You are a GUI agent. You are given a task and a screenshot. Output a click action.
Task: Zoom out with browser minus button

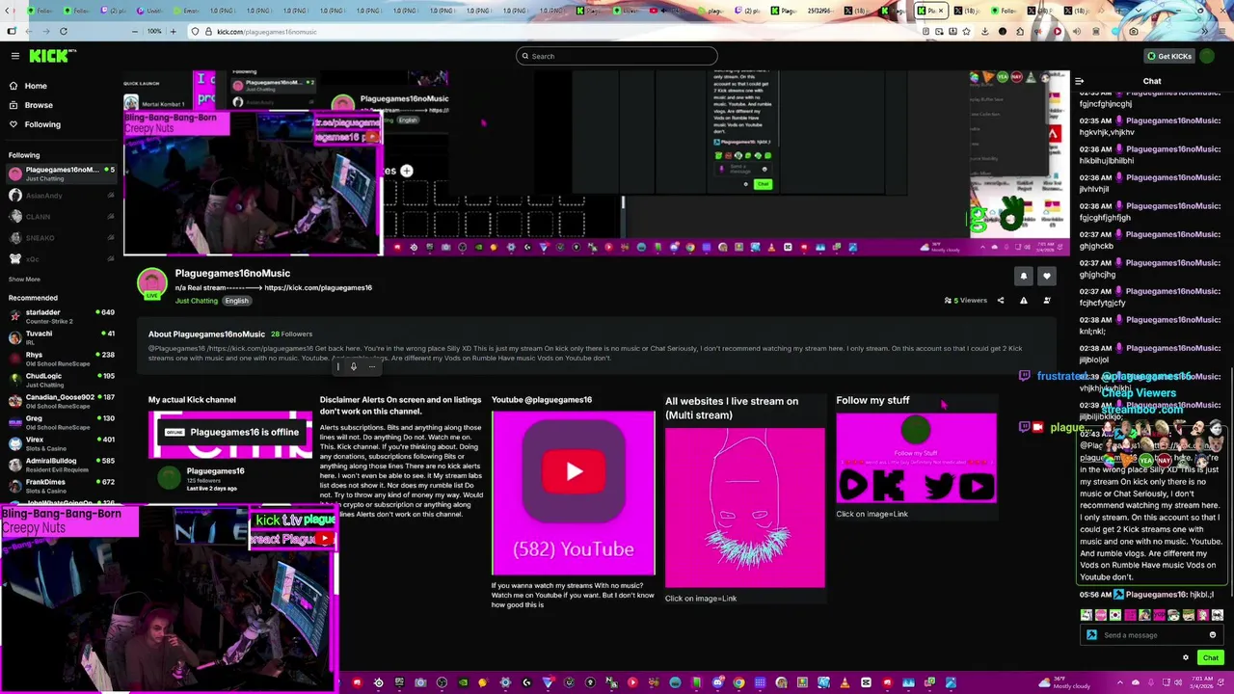click(x=135, y=32)
